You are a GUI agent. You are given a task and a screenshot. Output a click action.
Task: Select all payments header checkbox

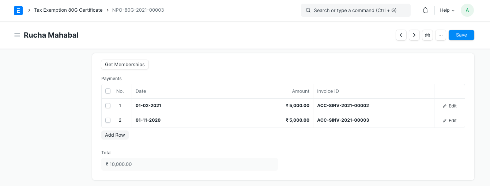pos(108,91)
